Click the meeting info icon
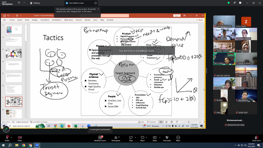The width and height of the screenshot is (263, 148). click(19, 3)
